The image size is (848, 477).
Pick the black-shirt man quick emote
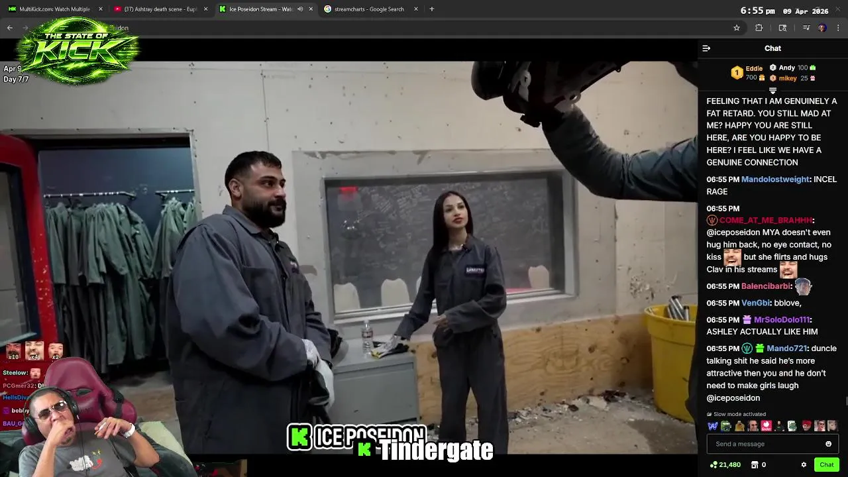coord(779,426)
